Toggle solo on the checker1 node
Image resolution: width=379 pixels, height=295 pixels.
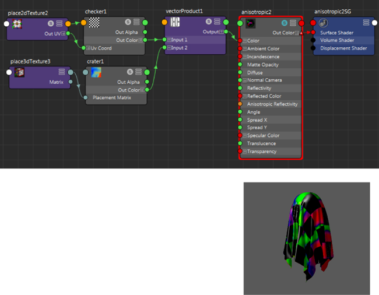pos(128,22)
